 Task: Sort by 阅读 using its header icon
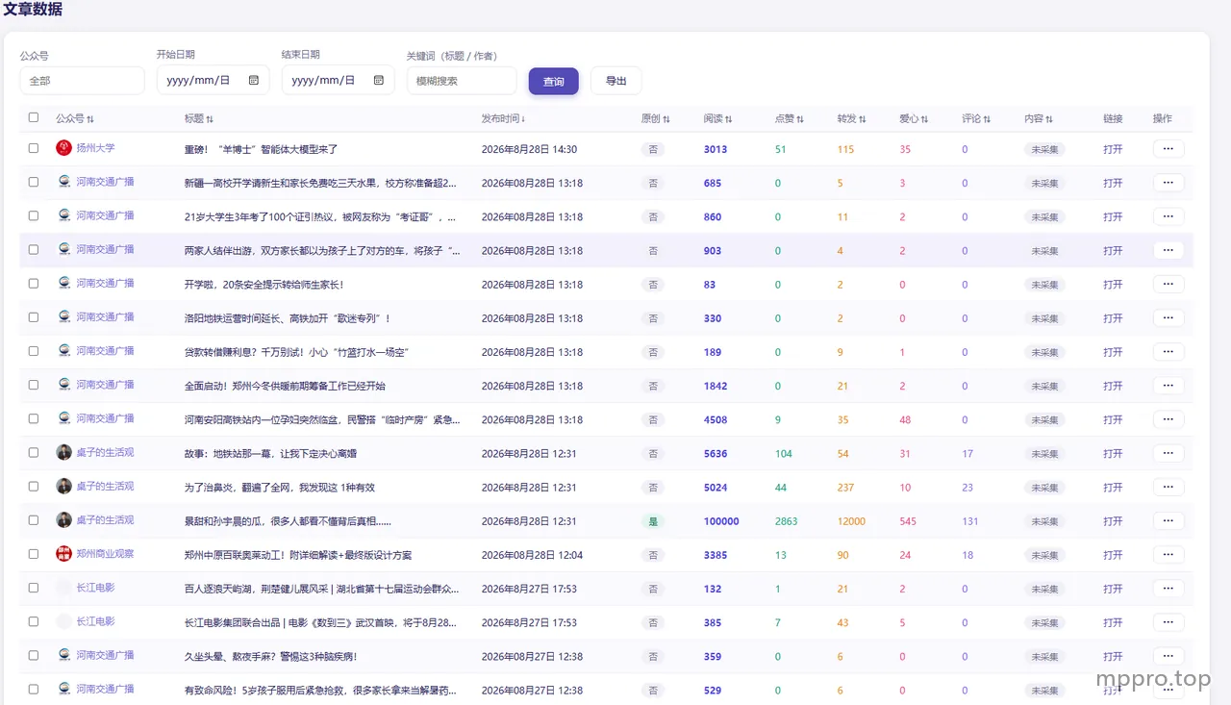pos(729,119)
